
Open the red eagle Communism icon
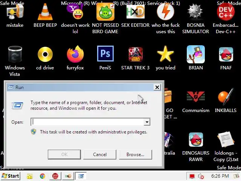coord(196,97)
